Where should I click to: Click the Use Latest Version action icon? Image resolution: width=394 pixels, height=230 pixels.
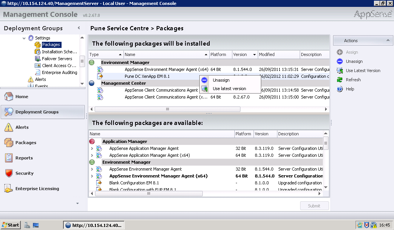coord(340,71)
